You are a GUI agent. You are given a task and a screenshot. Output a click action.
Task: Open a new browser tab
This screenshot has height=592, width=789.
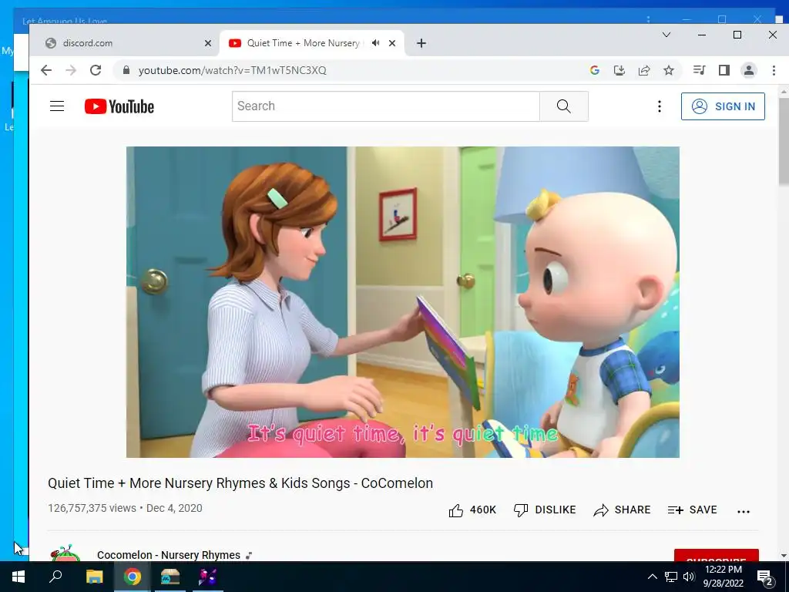click(421, 43)
